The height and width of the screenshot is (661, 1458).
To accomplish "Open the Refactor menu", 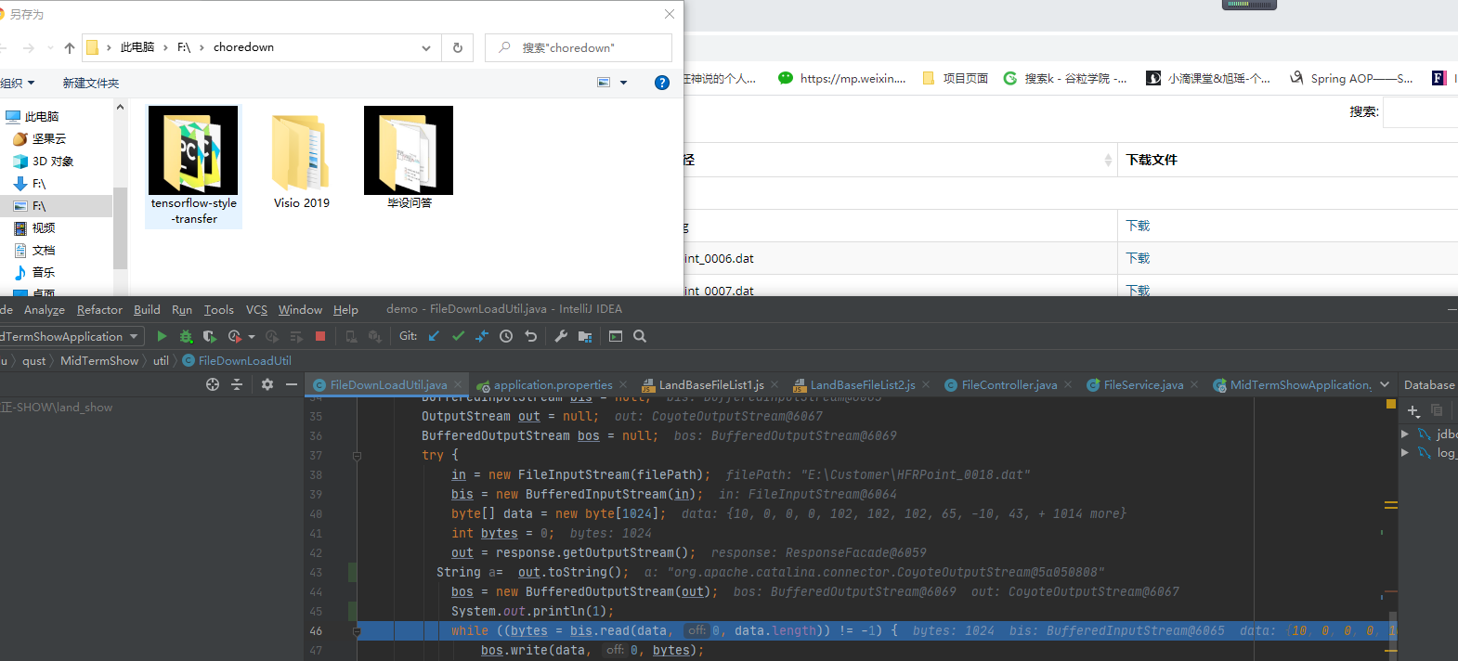I will coord(99,310).
